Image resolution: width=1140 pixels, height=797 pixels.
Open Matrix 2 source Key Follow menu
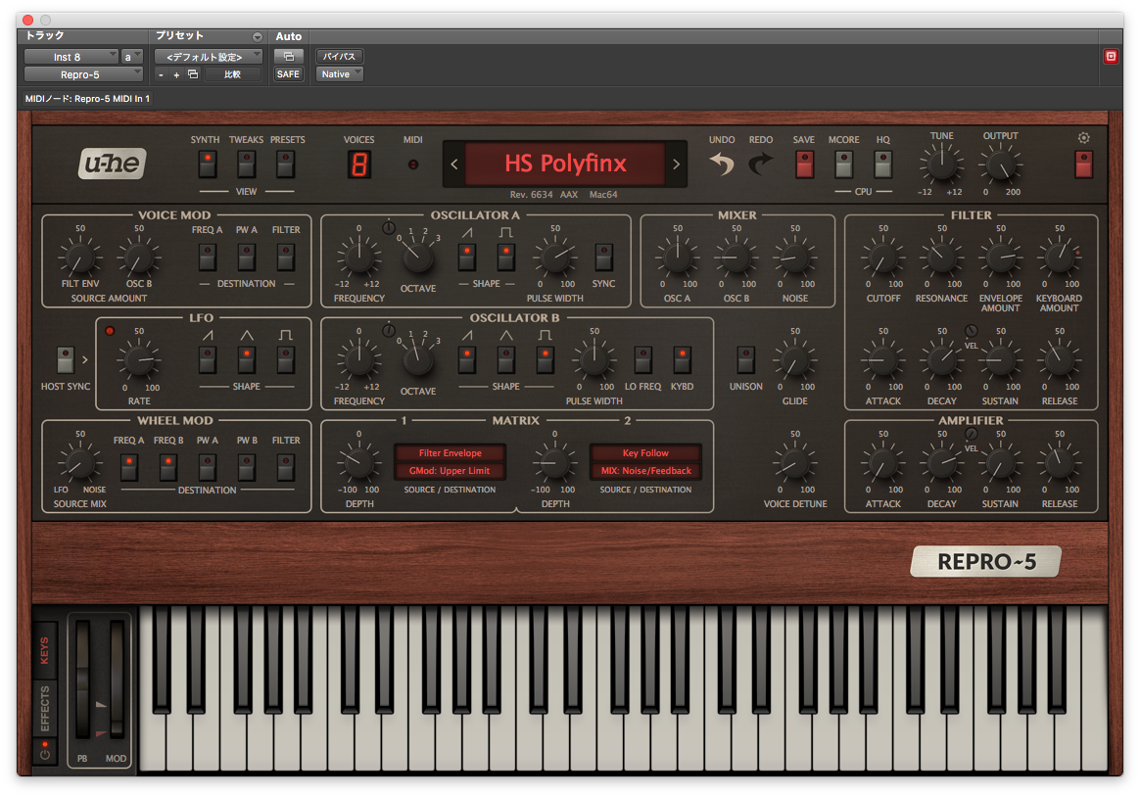click(x=645, y=452)
